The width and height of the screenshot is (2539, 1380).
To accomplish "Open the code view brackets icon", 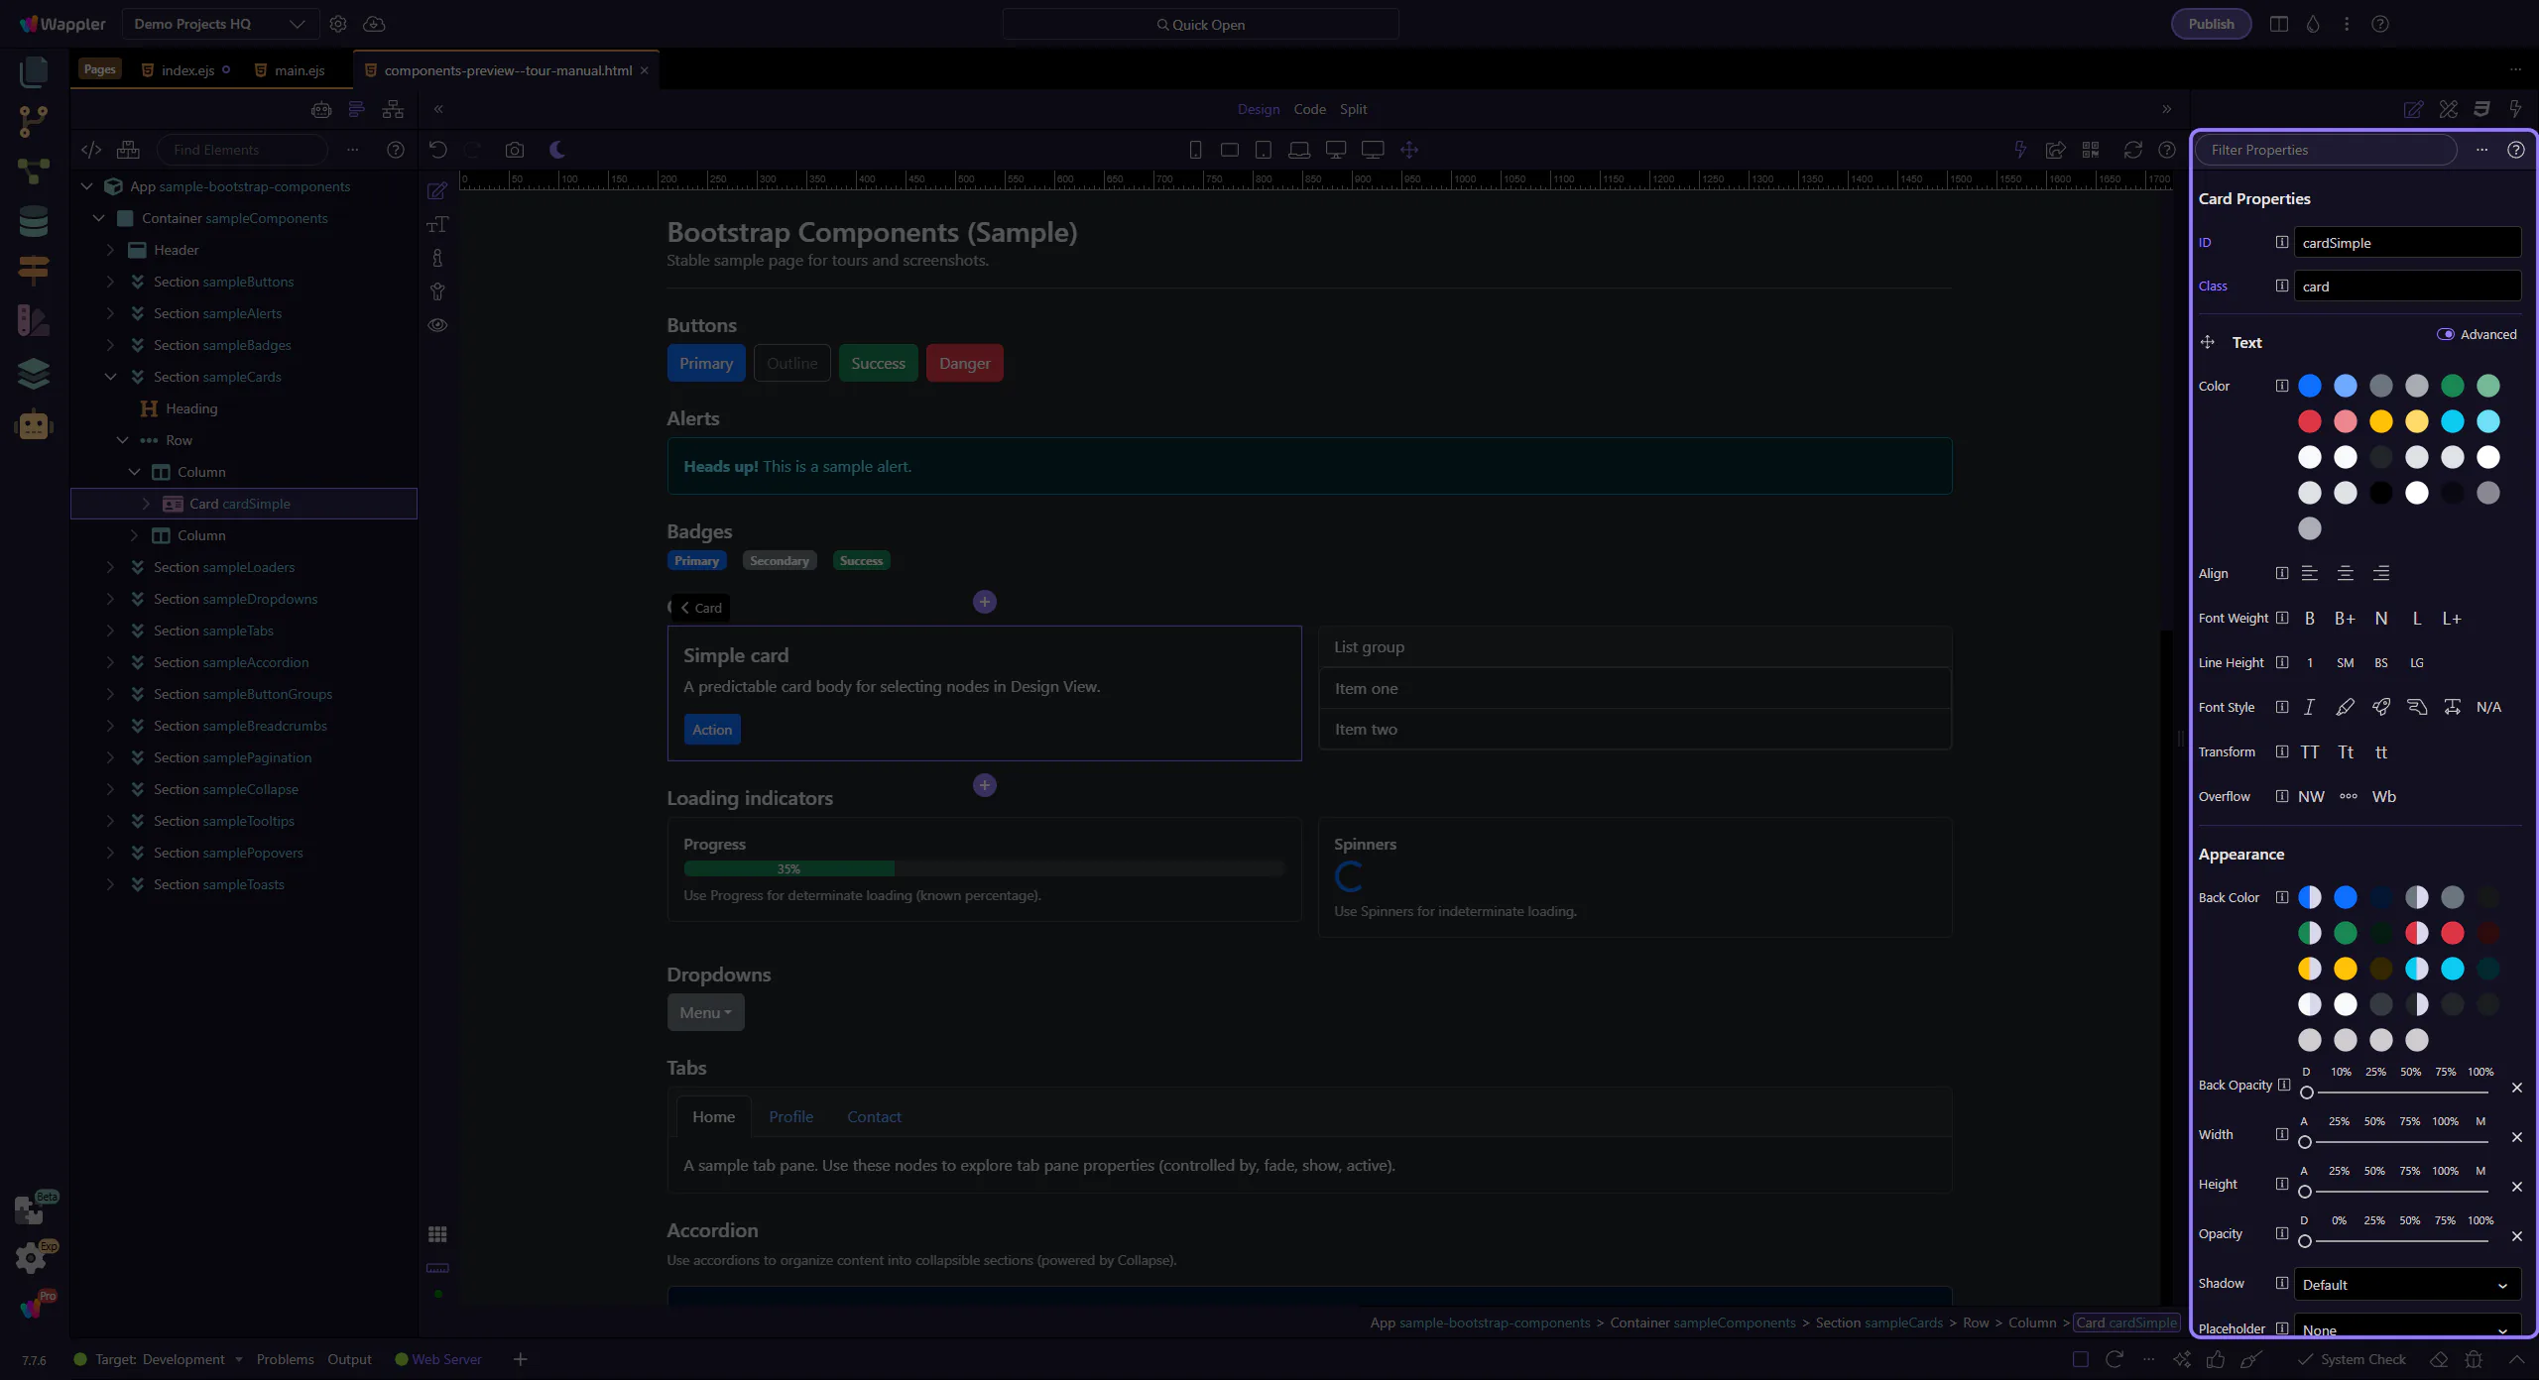I will pos(91,150).
